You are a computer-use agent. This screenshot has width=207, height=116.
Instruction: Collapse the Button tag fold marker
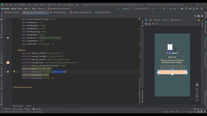tap(12, 50)
